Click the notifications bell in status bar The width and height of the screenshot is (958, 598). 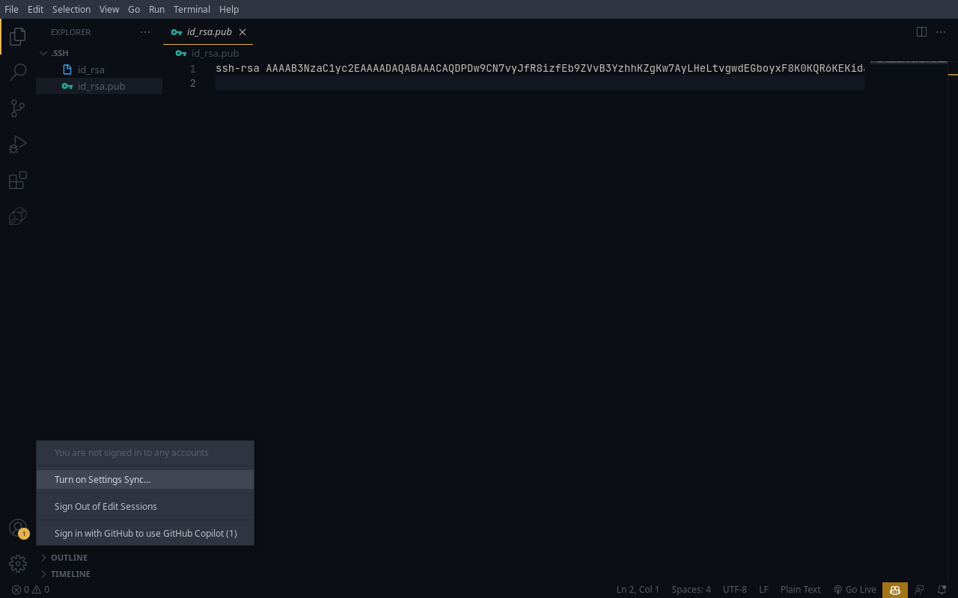tap(941, 590)
